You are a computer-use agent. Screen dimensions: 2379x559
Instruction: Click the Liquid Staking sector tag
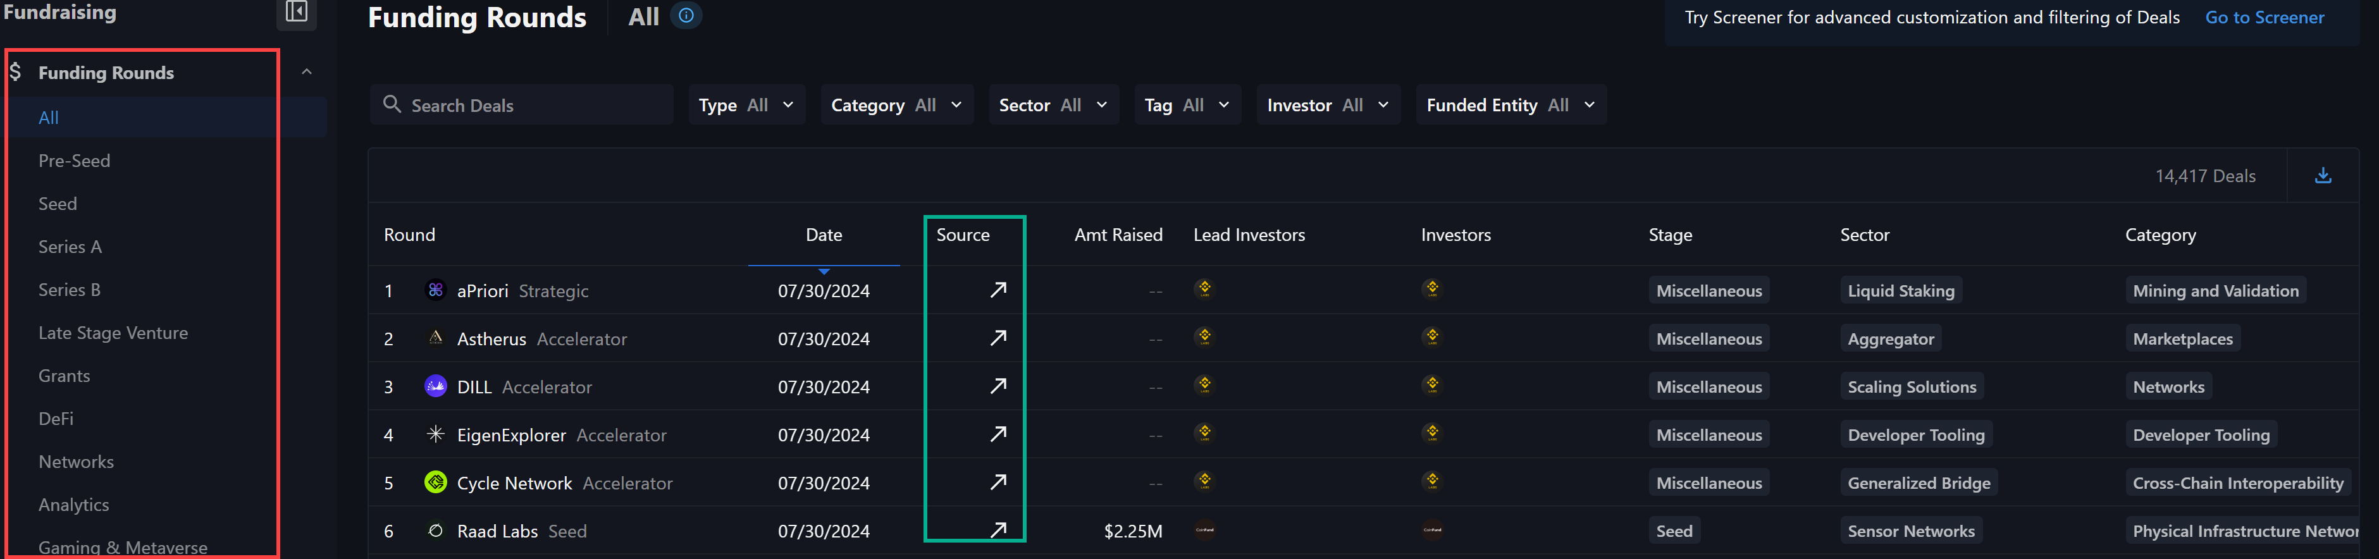(1901, 290)
